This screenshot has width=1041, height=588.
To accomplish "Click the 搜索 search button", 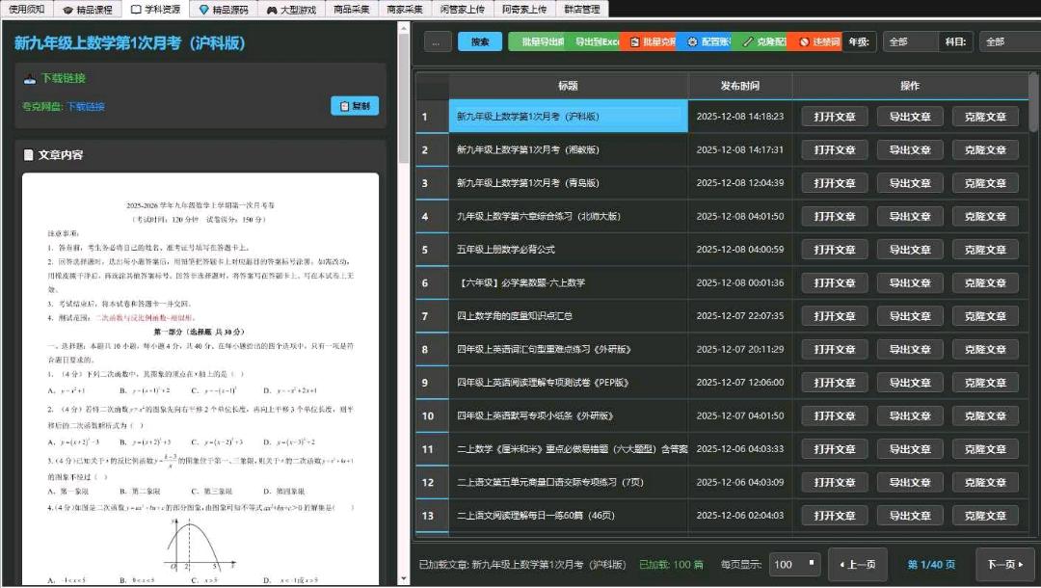I will click(x=478, y=41).
